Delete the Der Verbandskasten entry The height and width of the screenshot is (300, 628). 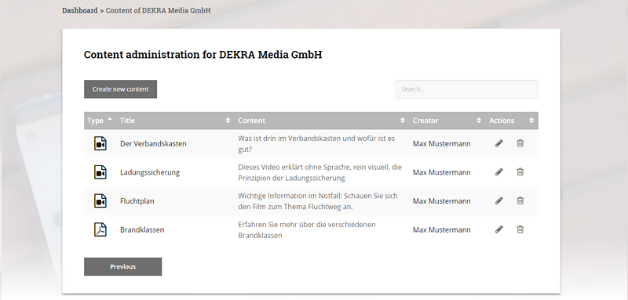pyautogui.click(x=520, y=143)
